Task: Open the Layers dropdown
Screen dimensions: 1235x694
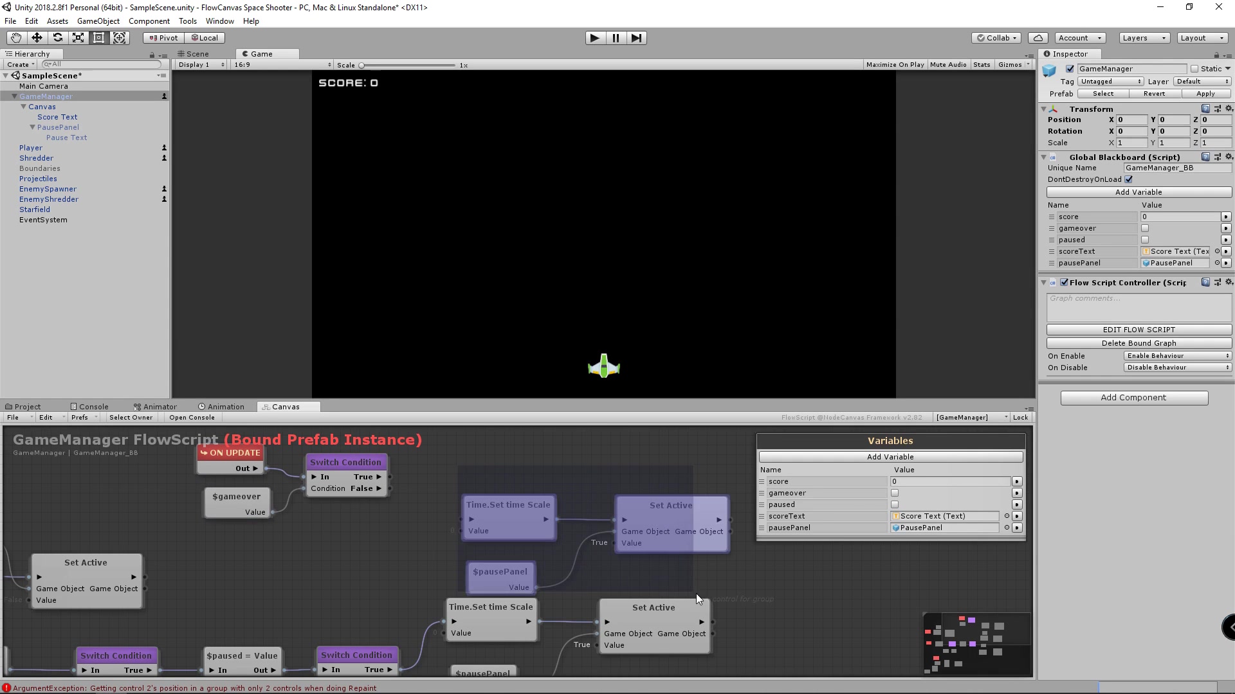Action: 1144,38
